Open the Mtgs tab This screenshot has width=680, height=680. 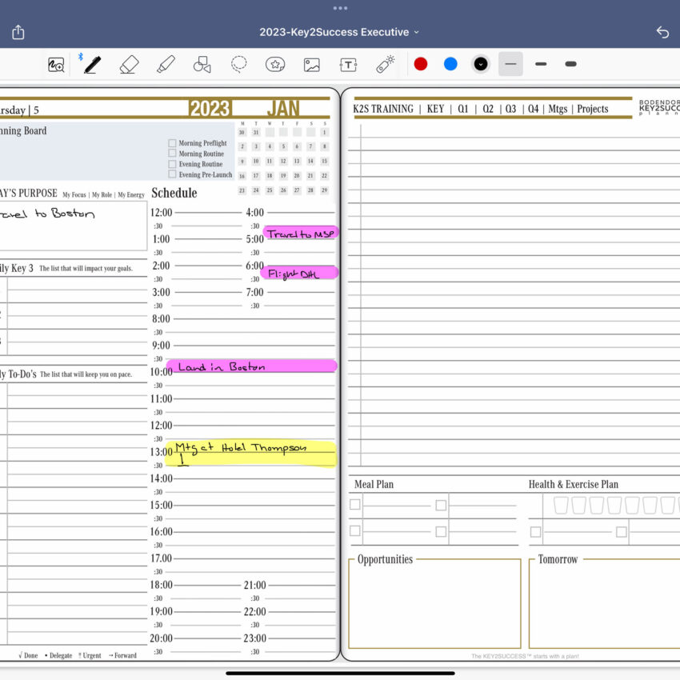tap(558, 109)
